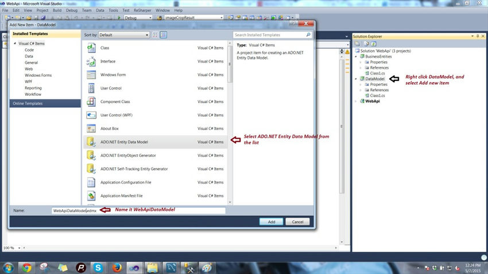Select the General template category

31,62
